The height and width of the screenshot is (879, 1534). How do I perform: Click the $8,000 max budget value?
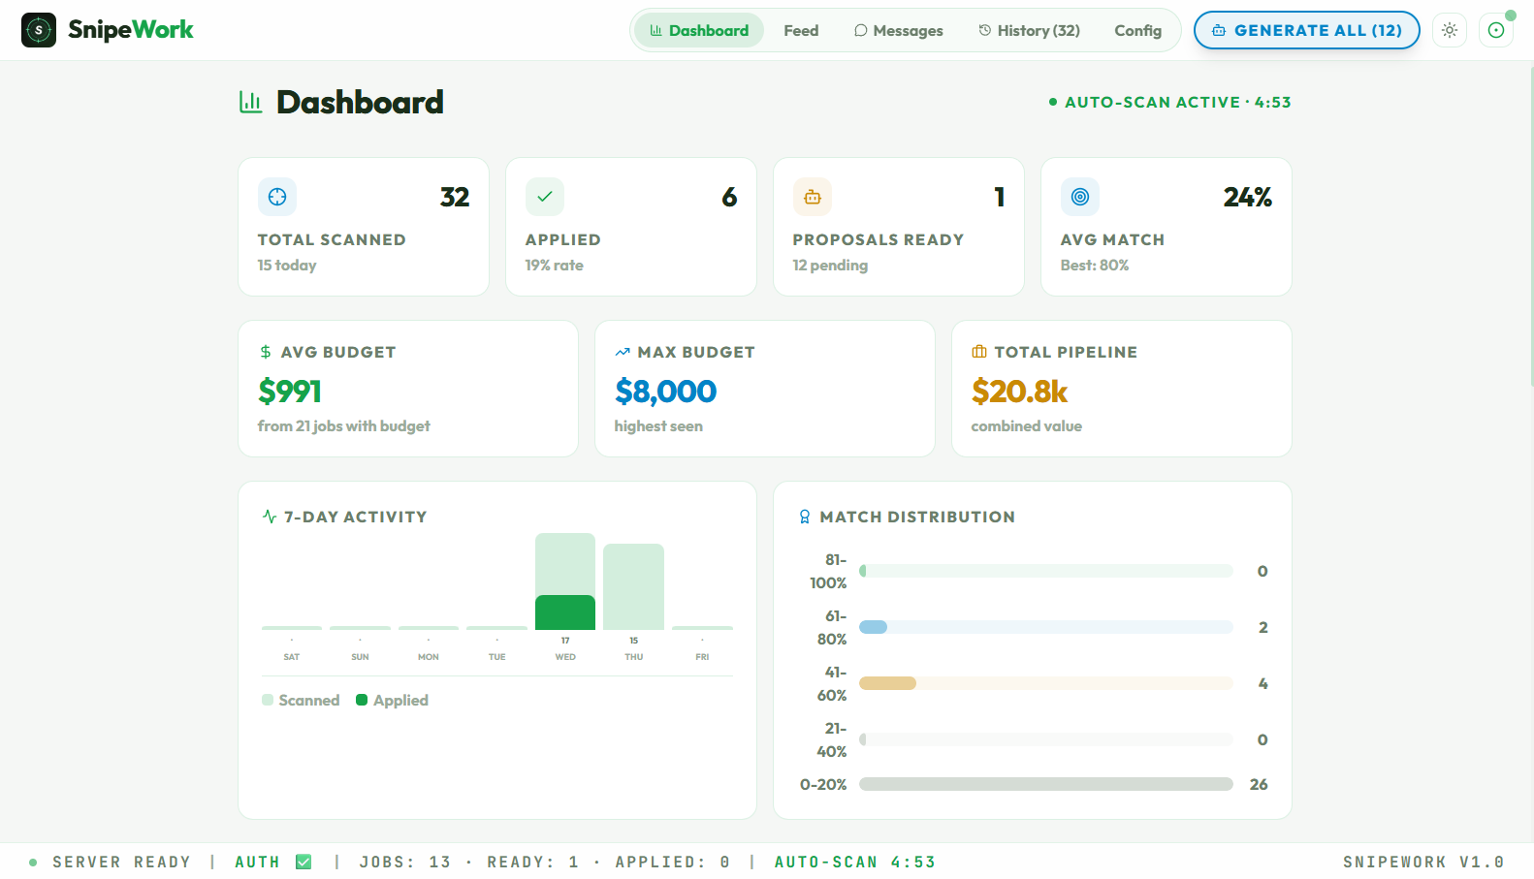[x=665, y=392]
